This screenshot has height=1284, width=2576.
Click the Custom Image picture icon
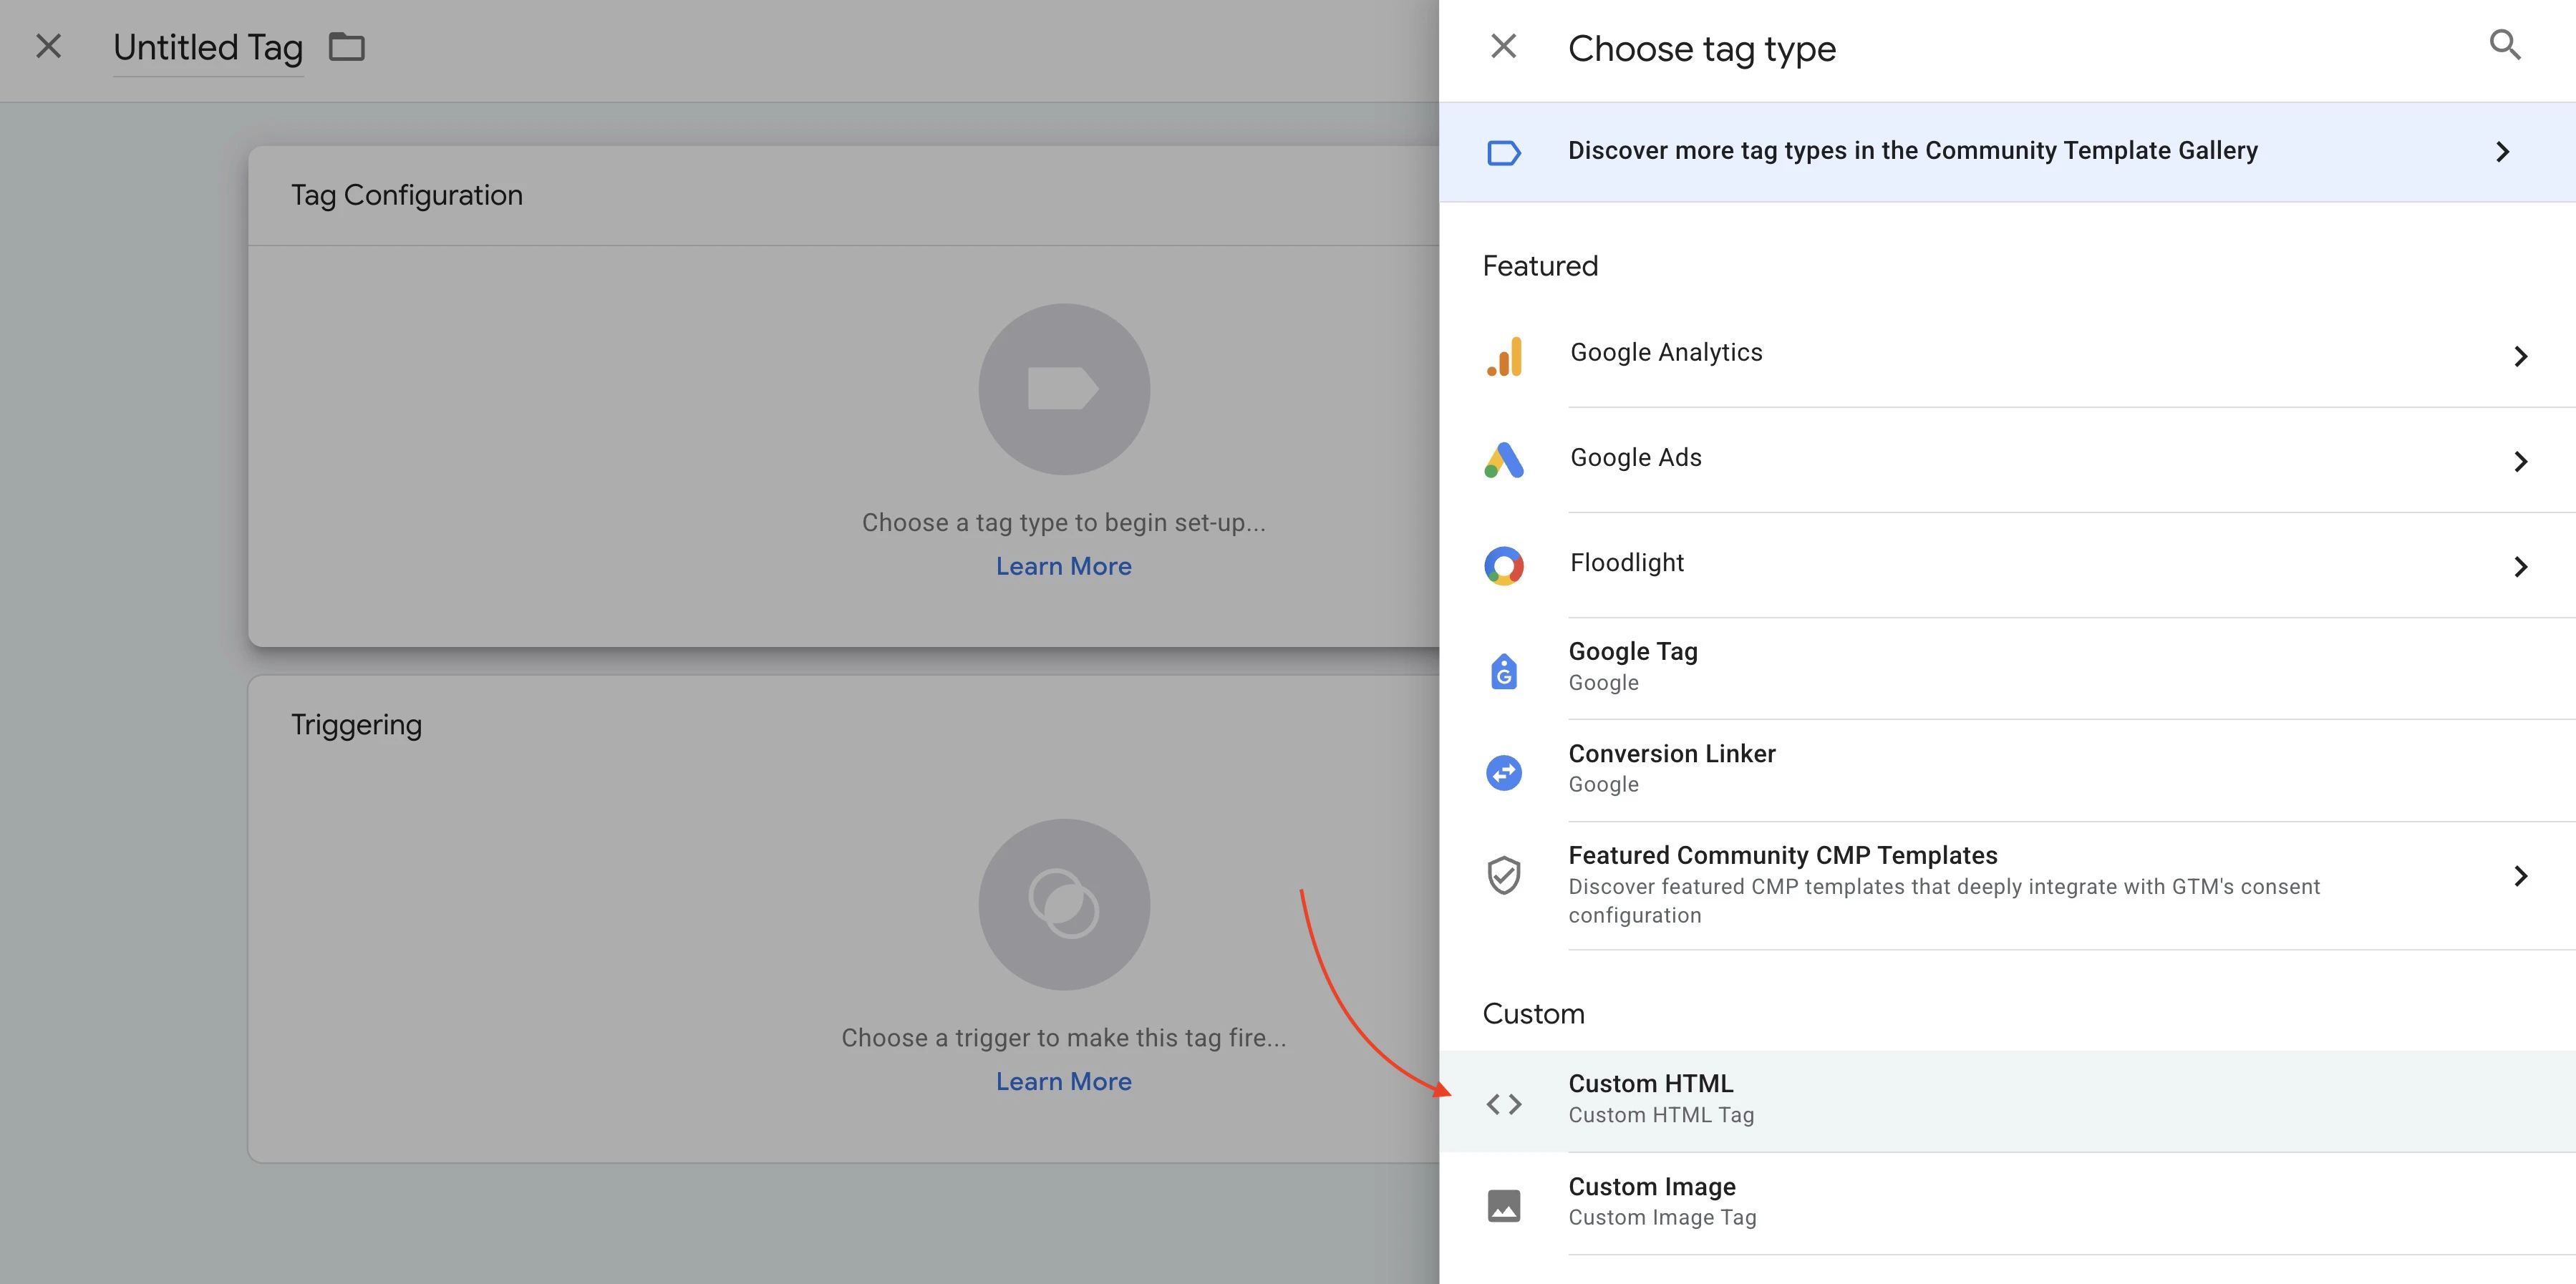(1504, 1206)
